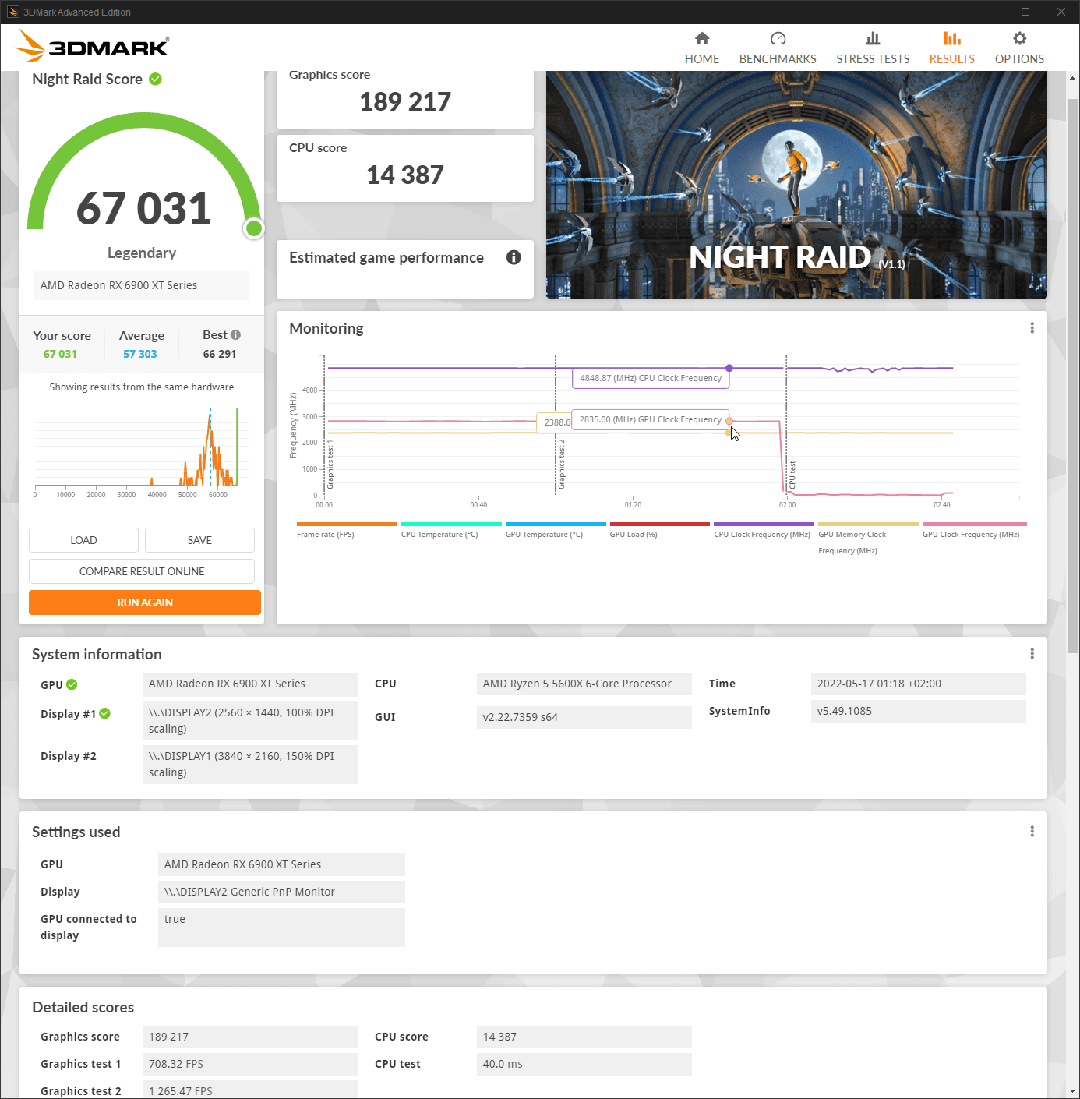Click the AMD Radeon RX 6900 XT Series label under score
Viewport: 1080px width, 1099px height.
click(142, 285)
